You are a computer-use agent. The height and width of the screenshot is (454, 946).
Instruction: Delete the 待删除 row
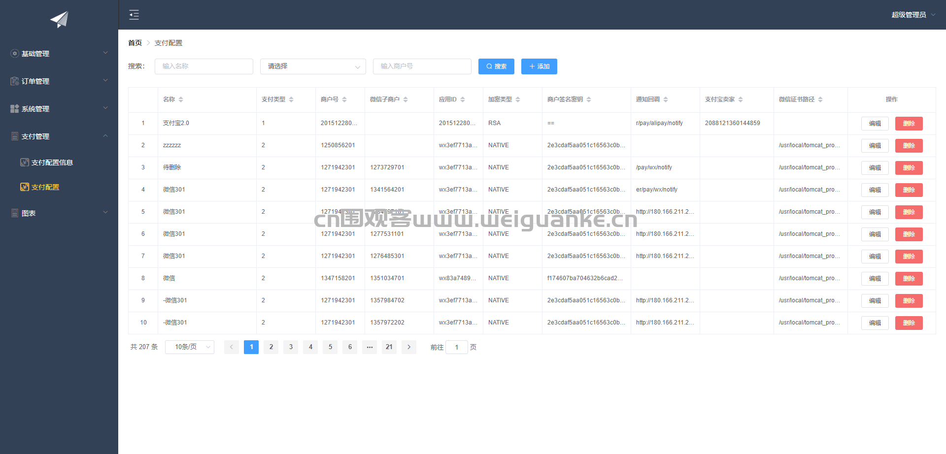pyautogui.click(x=909, y=168)
